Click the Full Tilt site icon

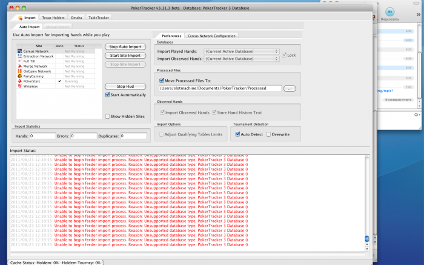pyautogui.click(x=19, y=61)
